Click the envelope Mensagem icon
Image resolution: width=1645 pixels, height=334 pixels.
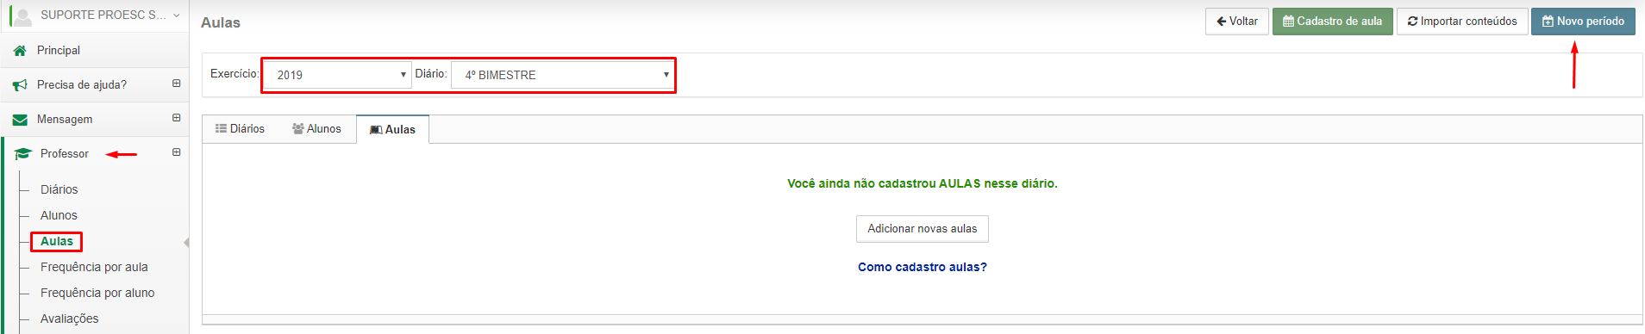pos(20,120)
